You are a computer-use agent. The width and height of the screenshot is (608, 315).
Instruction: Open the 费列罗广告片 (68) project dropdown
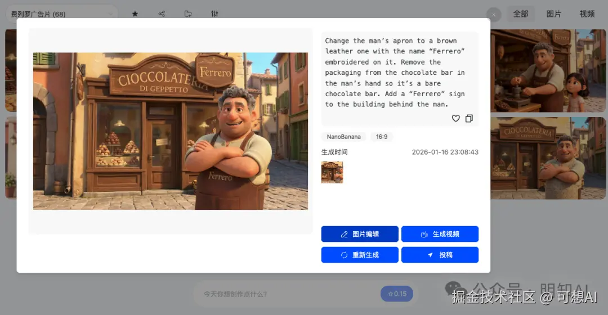coord(62,14)
